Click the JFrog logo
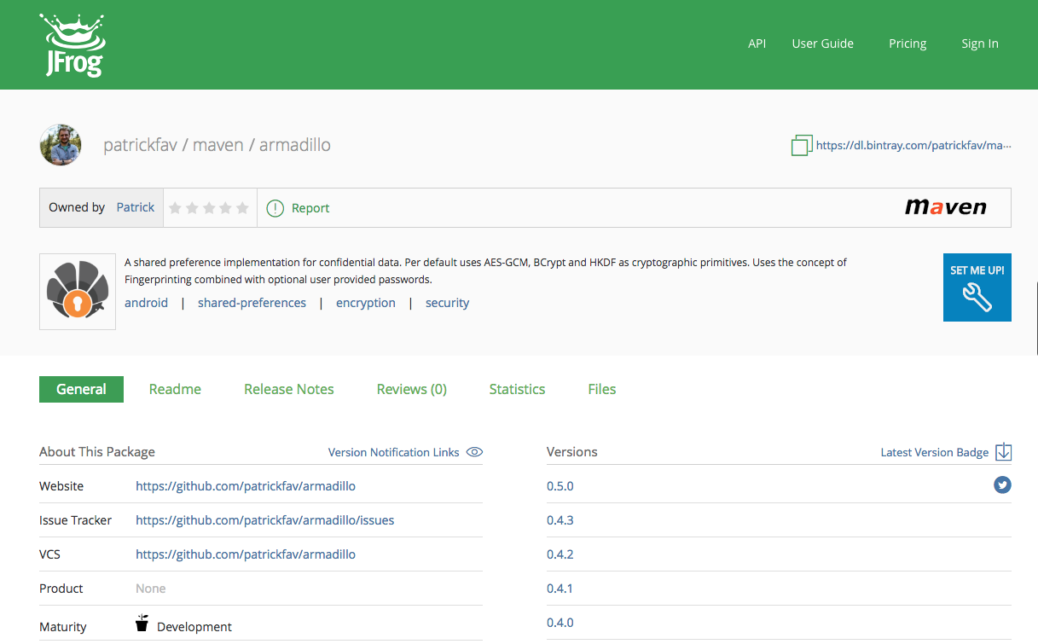This screenshot has height=644, width=1038. point(72,44)
